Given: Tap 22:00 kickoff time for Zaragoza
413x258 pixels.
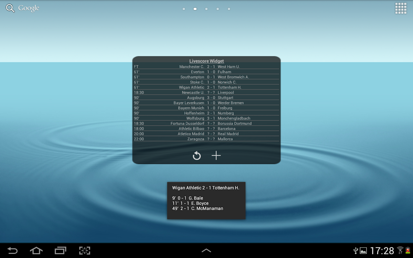Looking at the screenshot, I should [139, 139].
